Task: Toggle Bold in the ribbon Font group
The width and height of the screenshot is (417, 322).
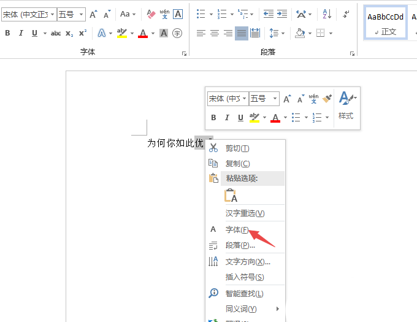Action: point(7,33)
